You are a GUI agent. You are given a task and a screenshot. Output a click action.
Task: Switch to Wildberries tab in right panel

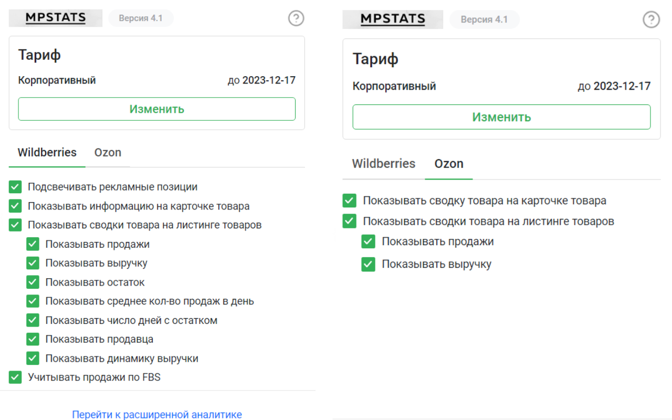tap(384, 164)
